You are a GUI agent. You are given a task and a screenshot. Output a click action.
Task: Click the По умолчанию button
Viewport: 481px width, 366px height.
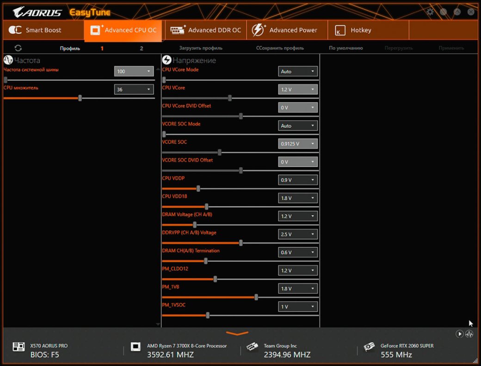[346, 48]
